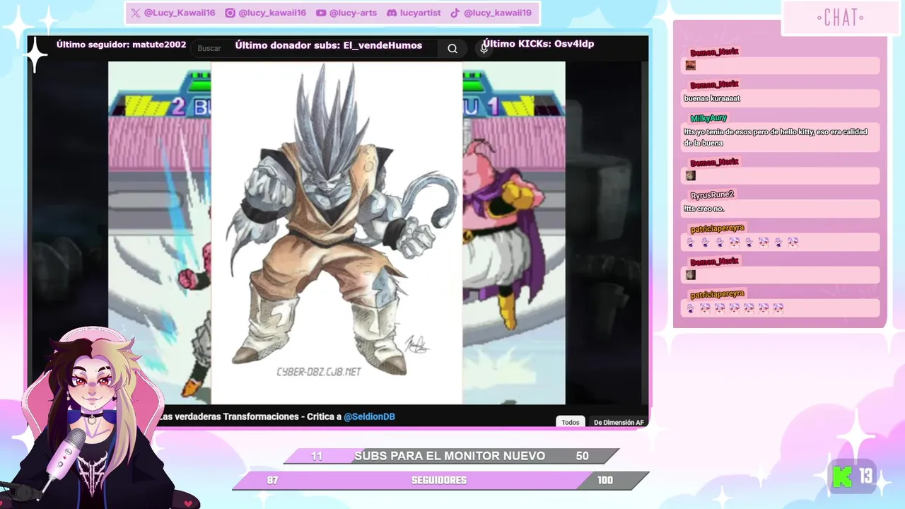Click the emote image in first Demon_Nerix message
This screenshot has height=509, width=905.
coord(691,66)
